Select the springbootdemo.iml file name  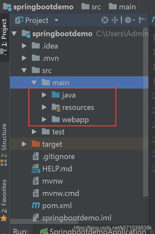click(x=77, y=218)
